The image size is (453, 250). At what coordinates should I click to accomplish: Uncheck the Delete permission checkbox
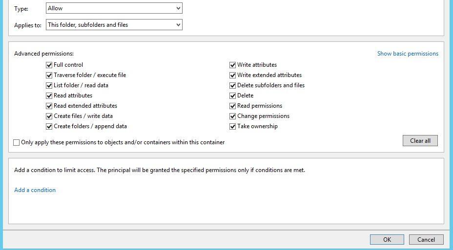point(232,96)
